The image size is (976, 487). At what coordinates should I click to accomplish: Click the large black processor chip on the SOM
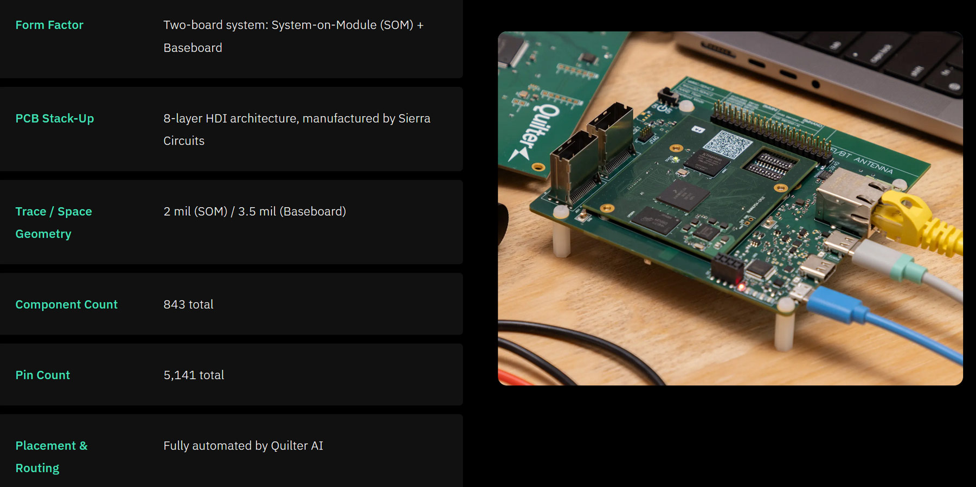[x=683, y=195]
